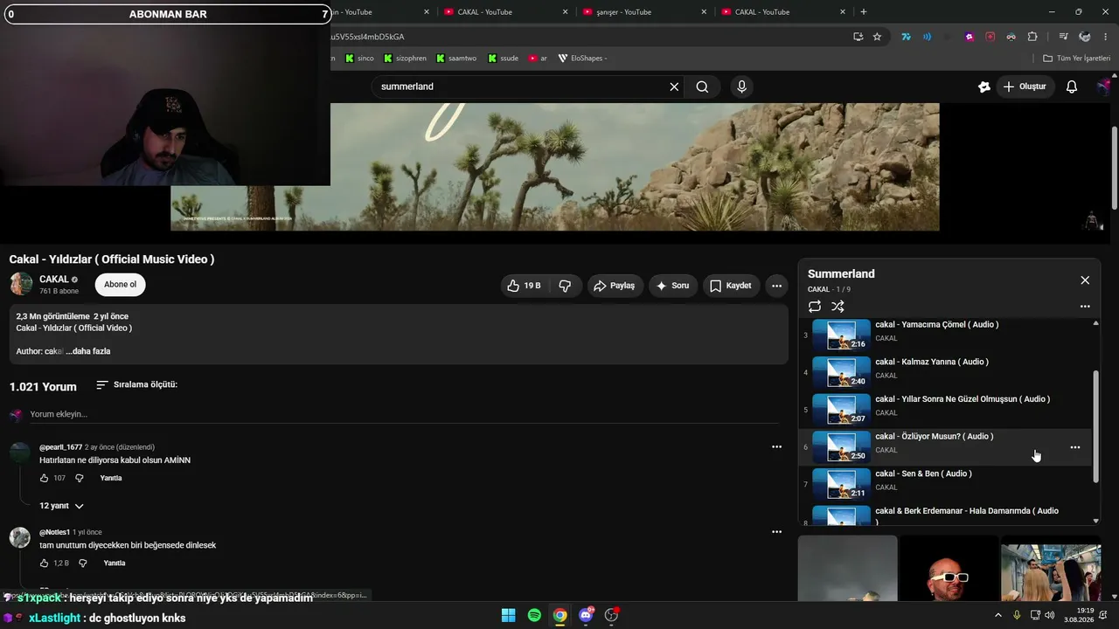Screen dimensions: 1119x629
Task: Switch to the last CAKAL - YouTube tab
Action: tap(782, 12)
